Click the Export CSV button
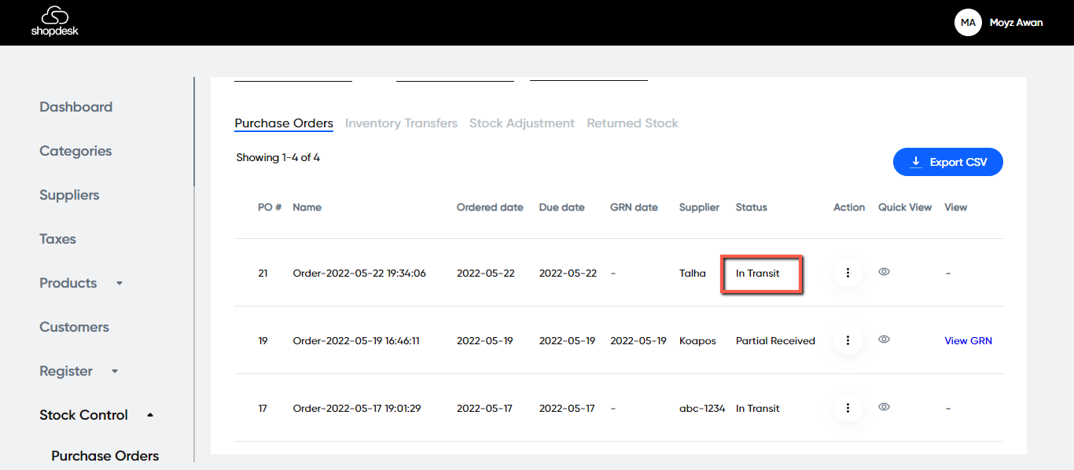The height and width of the screenshot is (470, 1074). (x=947, y=162)
